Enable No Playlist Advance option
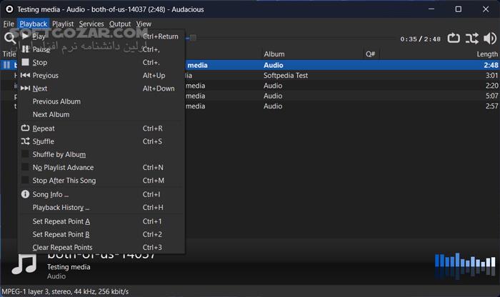The image size is (500, 297). point(26,168)
